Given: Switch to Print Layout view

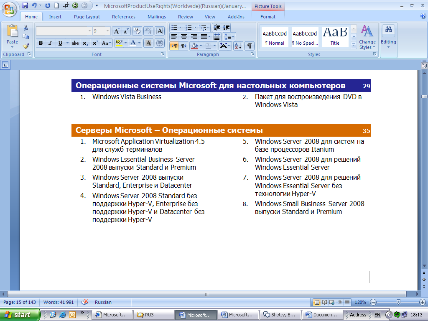Looking at the screenshot, I should click(317, 302).
